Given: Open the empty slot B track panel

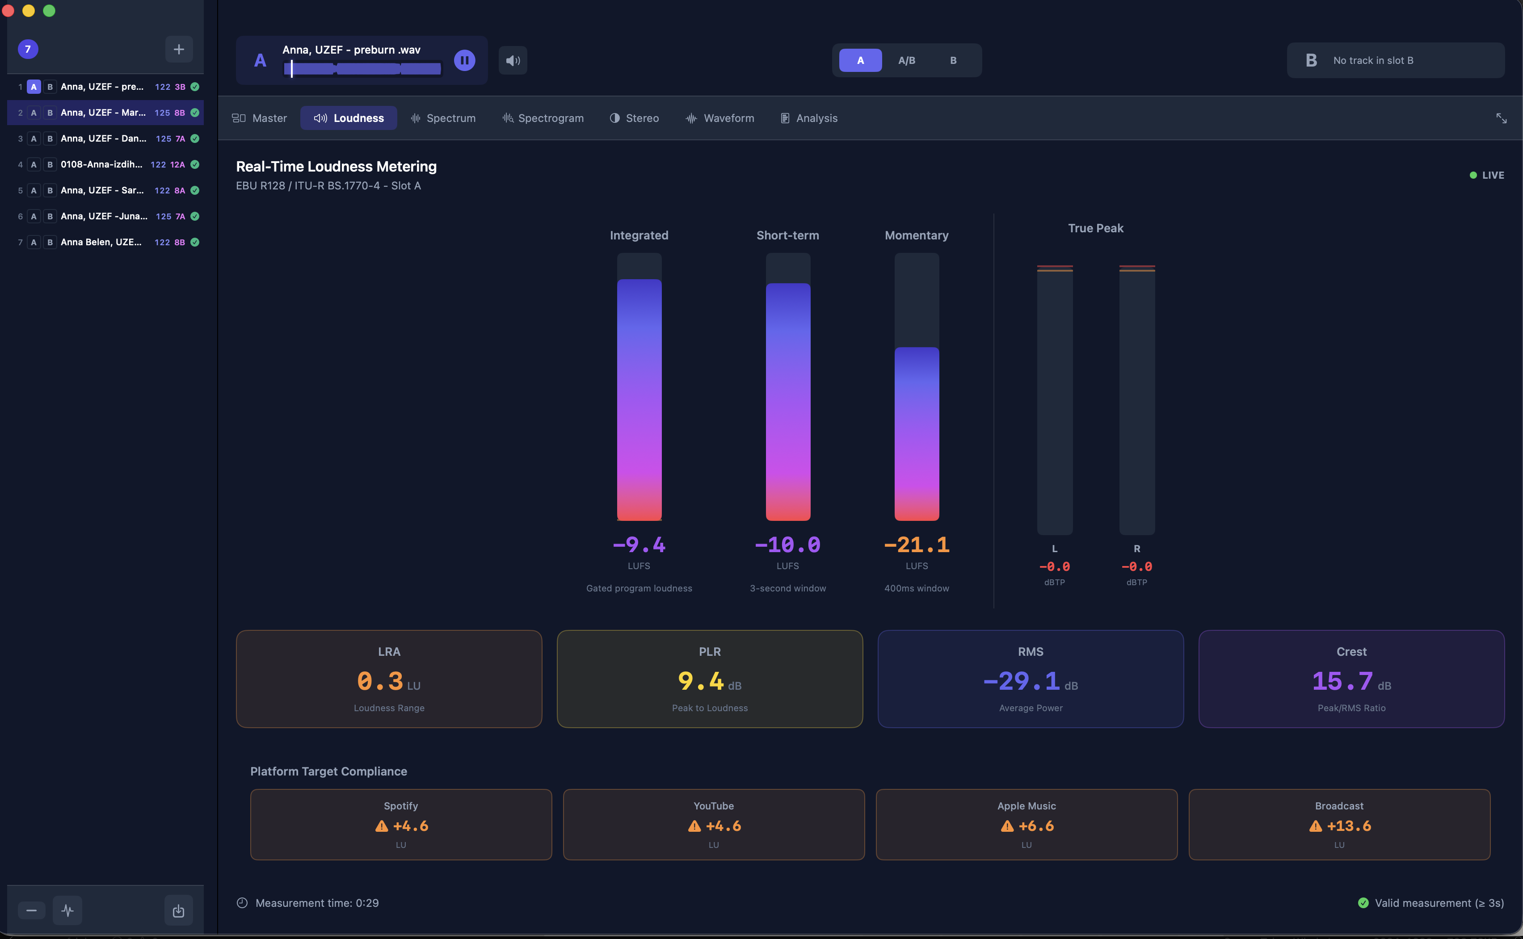Looking at the screenshot, I should 1395,60.
